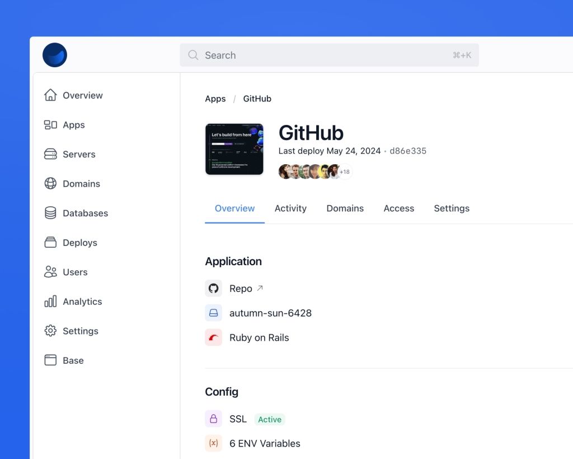The image size is (573, 459).
Task: Select the Domains globe icon
Action: point(50,184)
